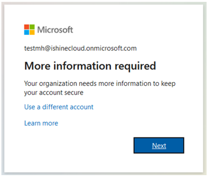
Task: Click the 'onmicrosoft.com' part of the email
Action: (x=112, y=48)
